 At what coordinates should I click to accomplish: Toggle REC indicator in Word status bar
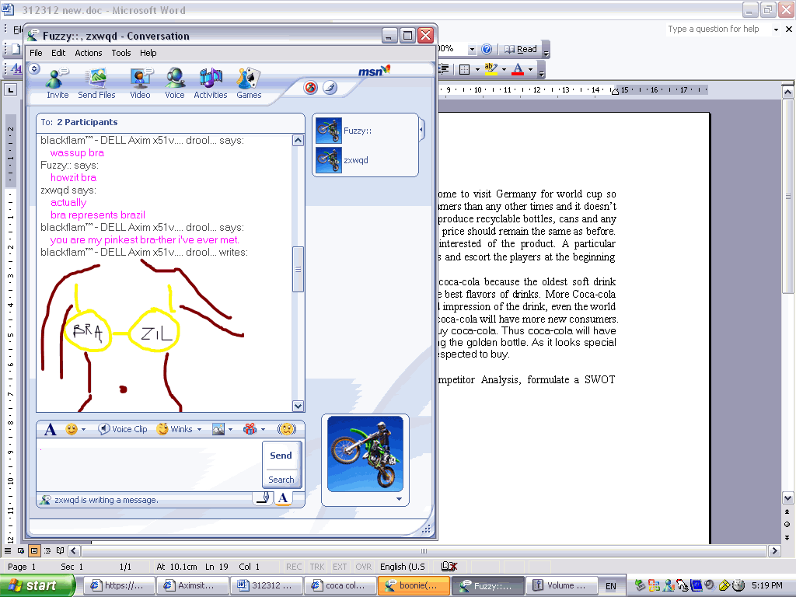(294, 567)
